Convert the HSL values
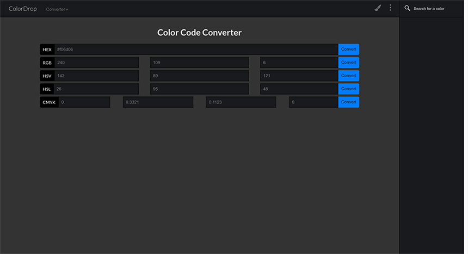This screenshot has height=254, width=468. [x=349, y=89]
